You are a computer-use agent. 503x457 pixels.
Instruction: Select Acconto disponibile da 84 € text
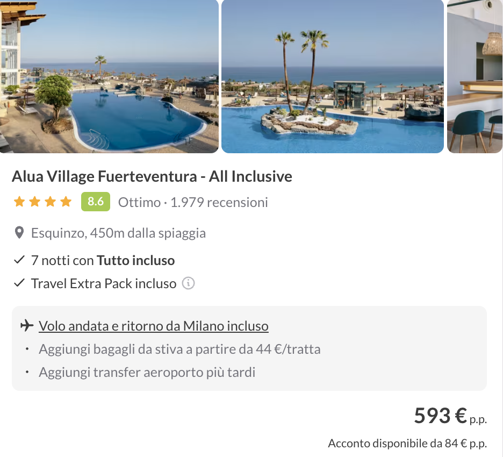[407, 443]
